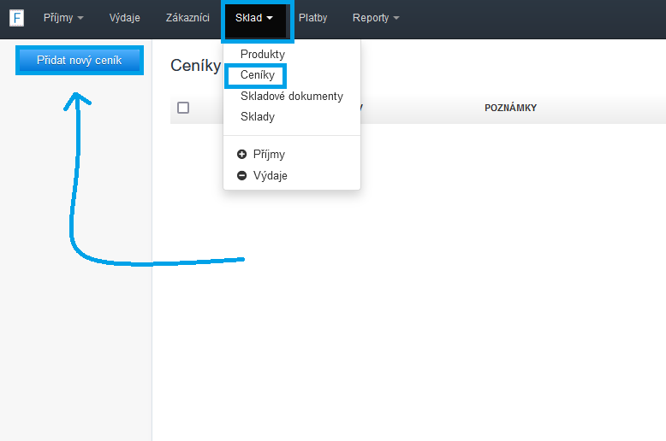
Task: Open Platby in top navigation
Action: [x=312, y=18]
